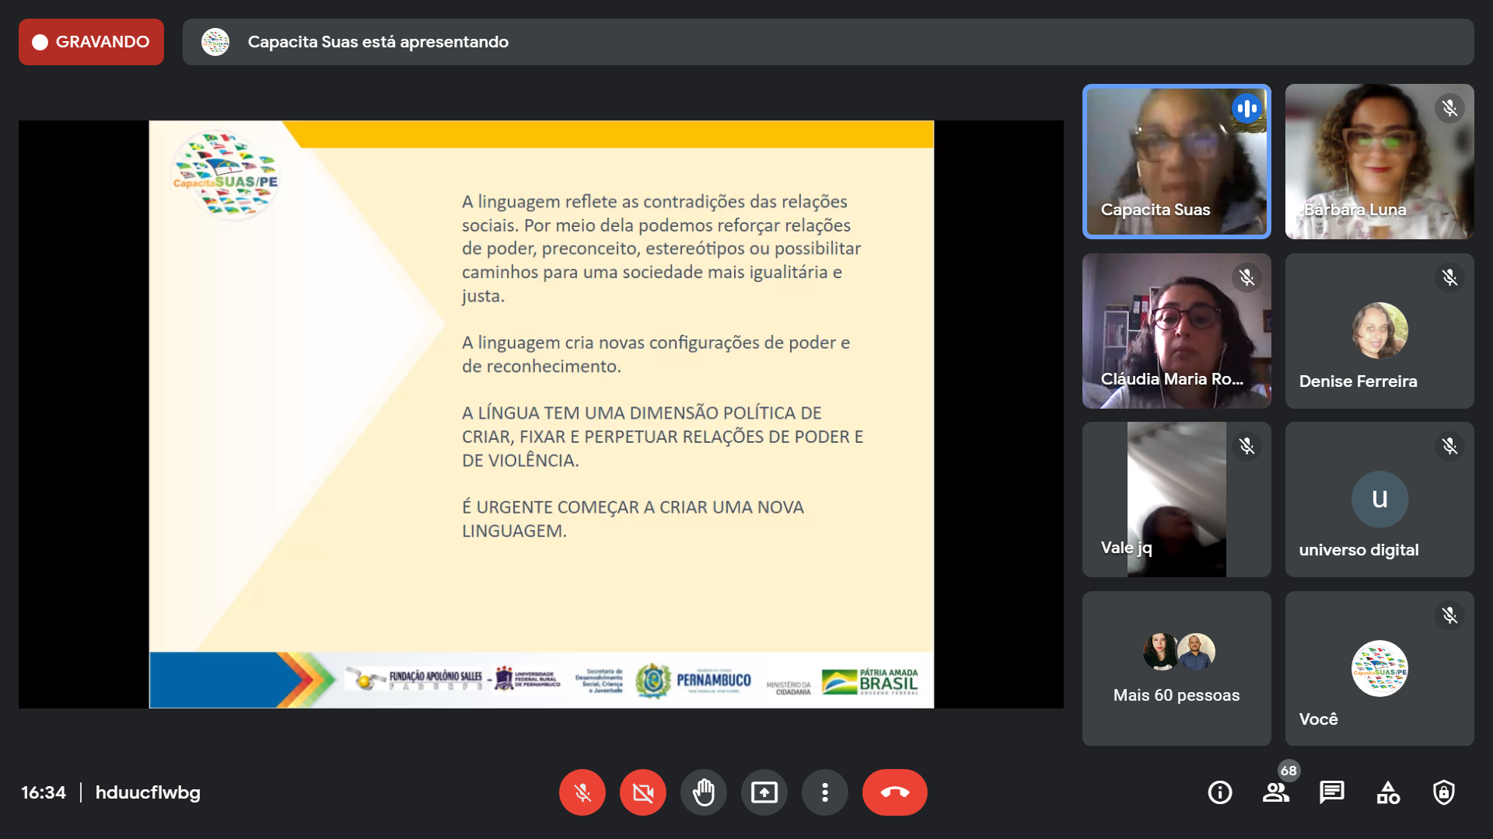Expand the Mais 60 pessoas tile

coord(1176,668)
